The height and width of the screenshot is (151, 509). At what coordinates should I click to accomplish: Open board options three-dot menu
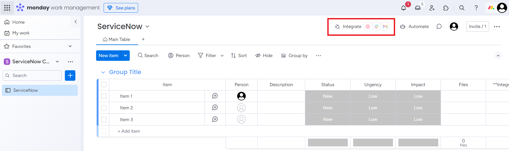(497, 27)
